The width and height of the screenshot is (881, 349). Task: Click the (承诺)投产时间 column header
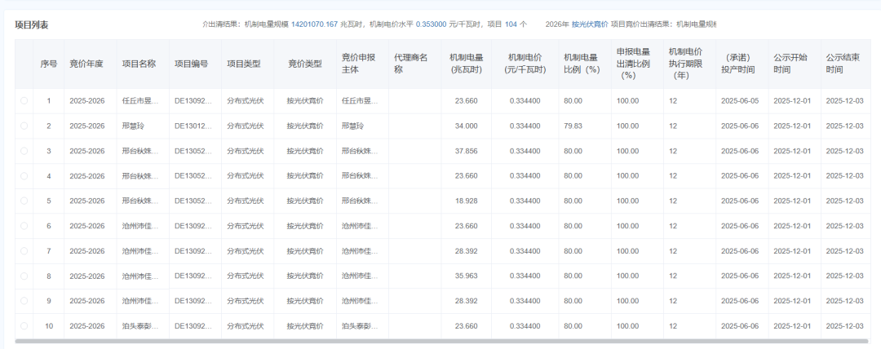point(741,64)
